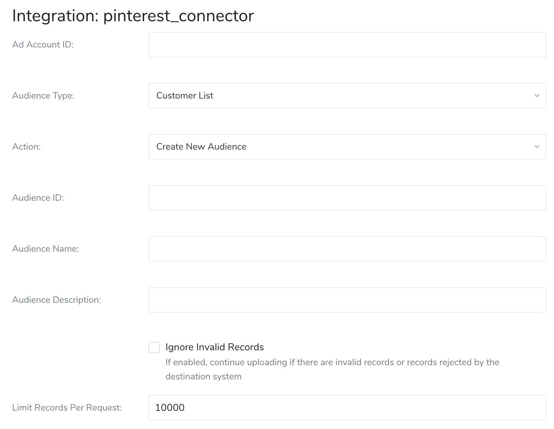554x429 pixels.
Task: Click the chevron arrow in Audience Type
Action: tap(537, 96)
